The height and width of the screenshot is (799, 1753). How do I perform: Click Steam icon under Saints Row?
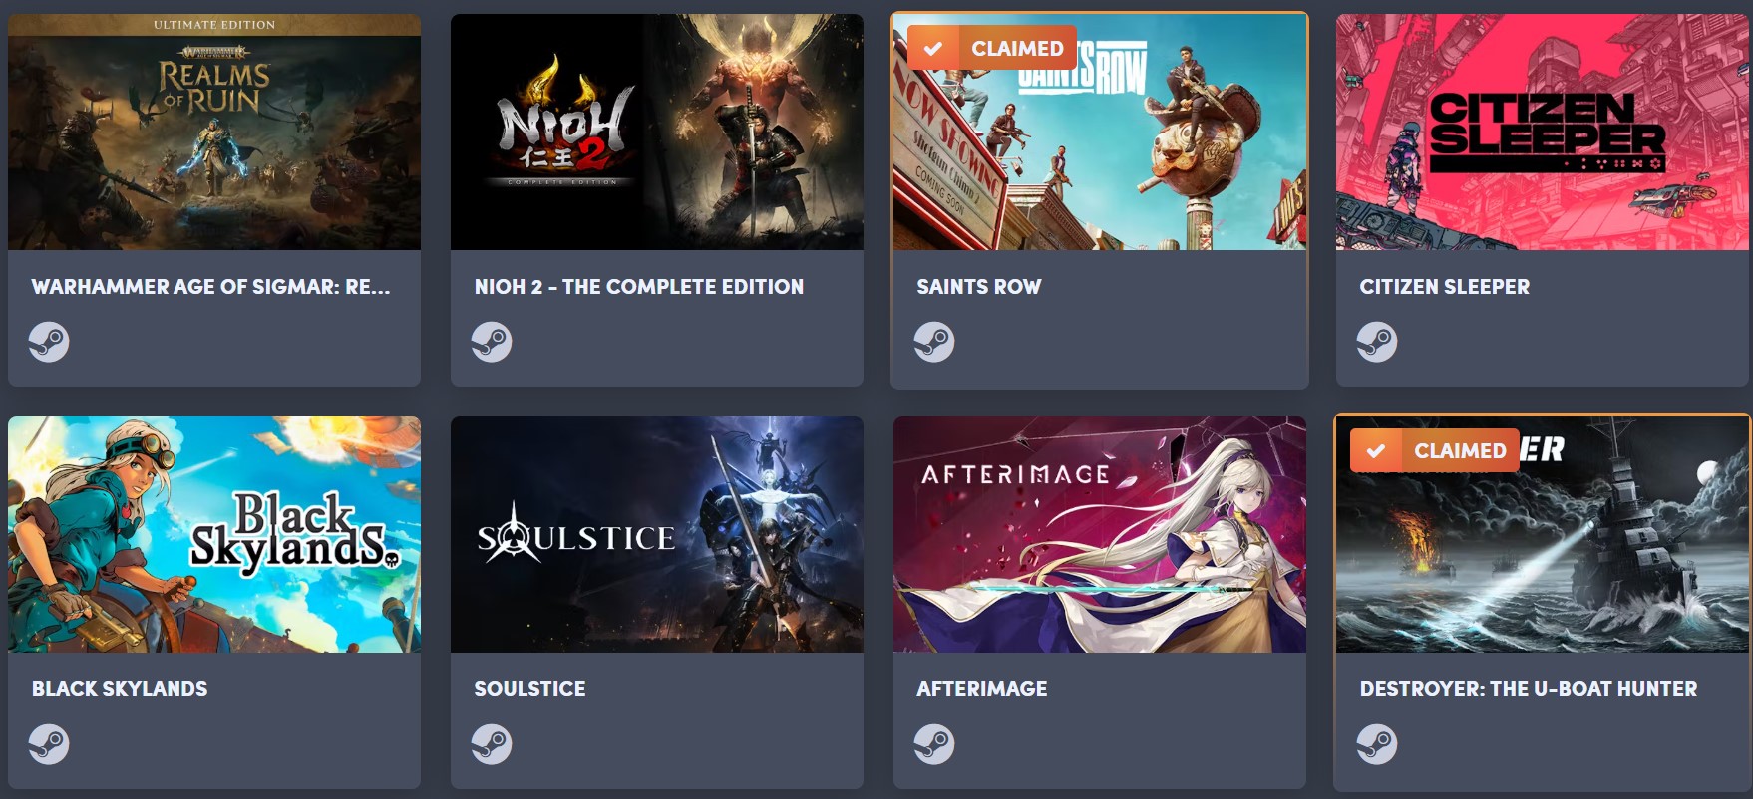coord(934,342)
